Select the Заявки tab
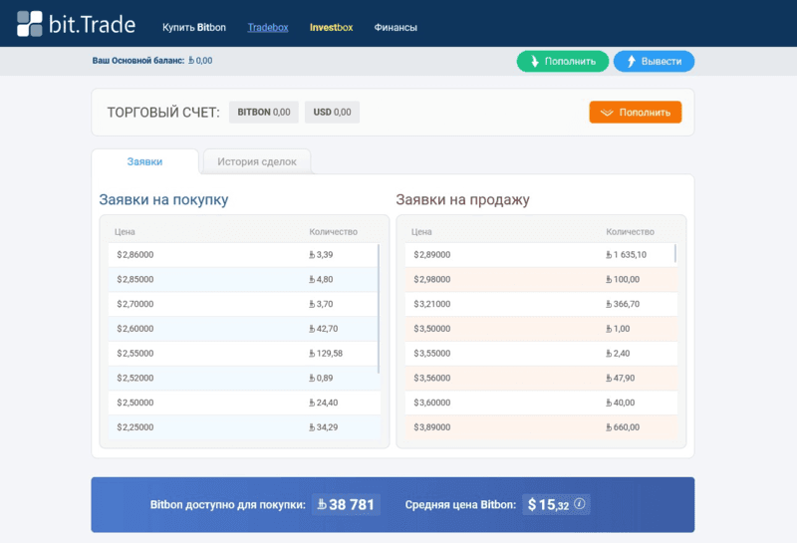797x543 pixels. 144,161
